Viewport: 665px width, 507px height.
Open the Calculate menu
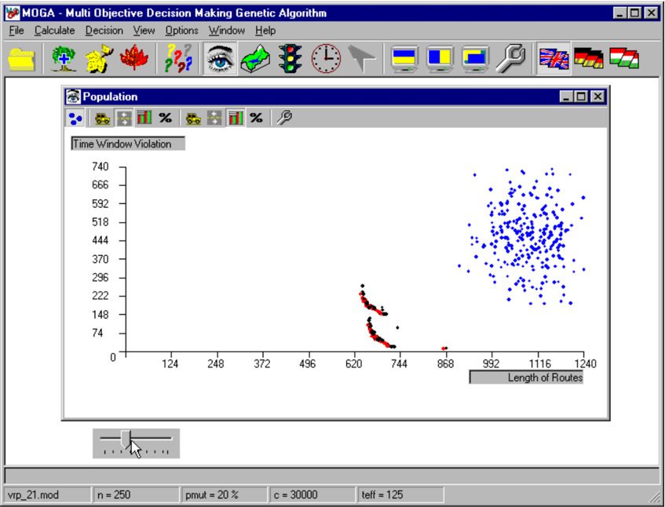[x=55, y=31]
